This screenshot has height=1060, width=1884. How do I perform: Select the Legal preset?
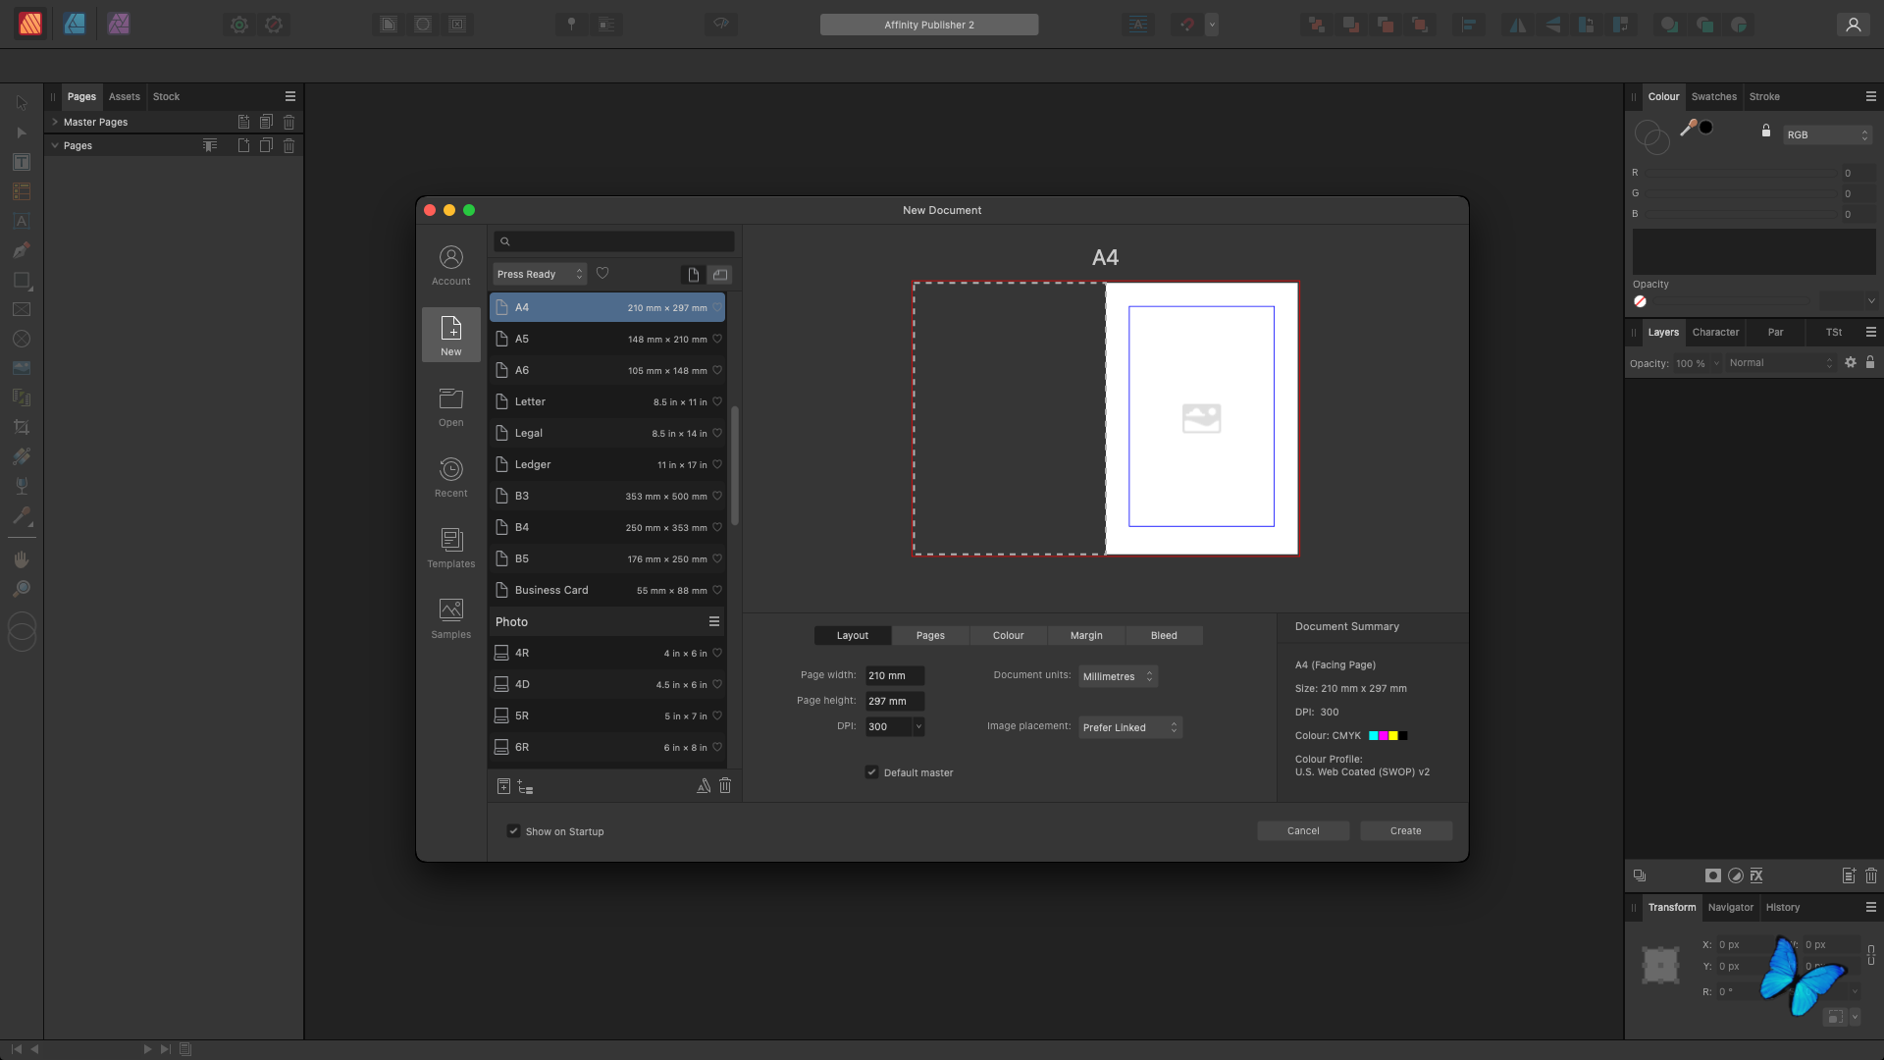point(607,433)
